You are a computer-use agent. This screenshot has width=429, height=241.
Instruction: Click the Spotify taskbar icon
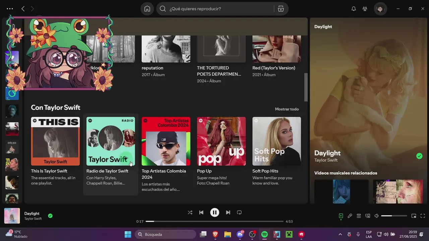tap(264, 234)
